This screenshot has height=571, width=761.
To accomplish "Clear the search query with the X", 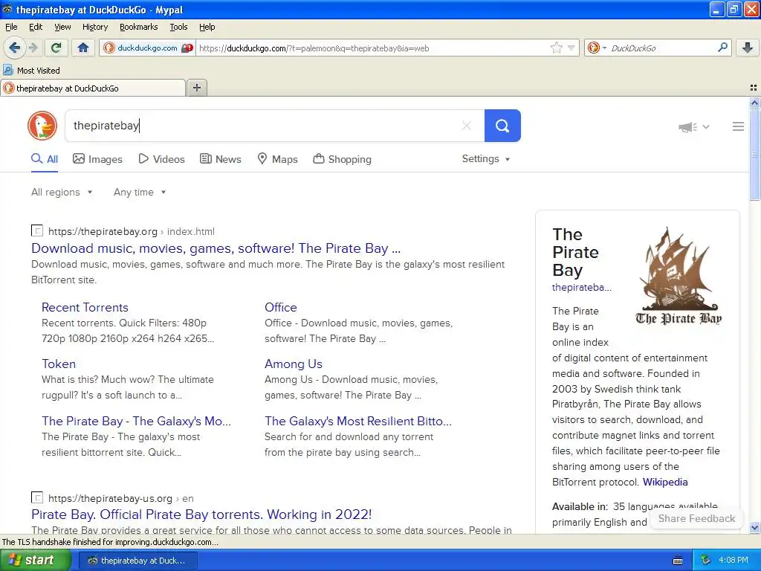I will pos(467,126).
